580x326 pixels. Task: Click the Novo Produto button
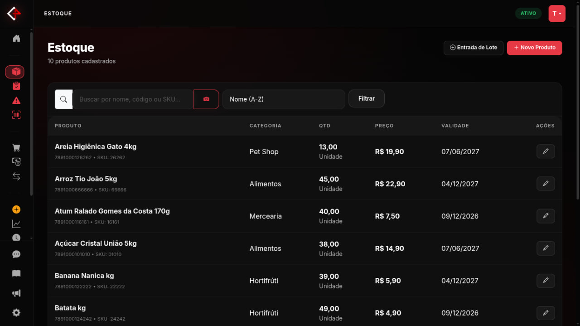535,48
